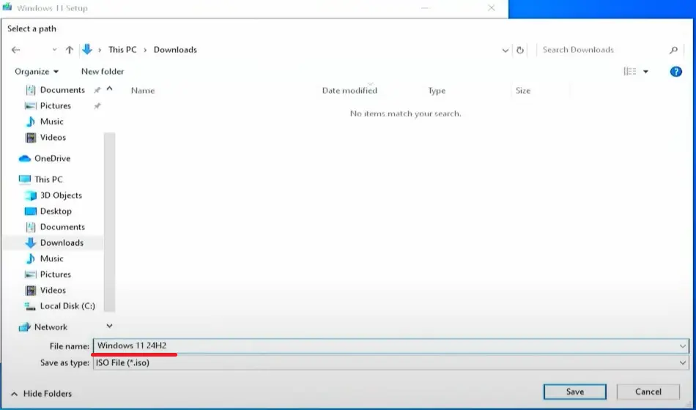Open pinned Pictures in Quick access
The width and height of the screenshot is (696, 410).
(56, 105)
